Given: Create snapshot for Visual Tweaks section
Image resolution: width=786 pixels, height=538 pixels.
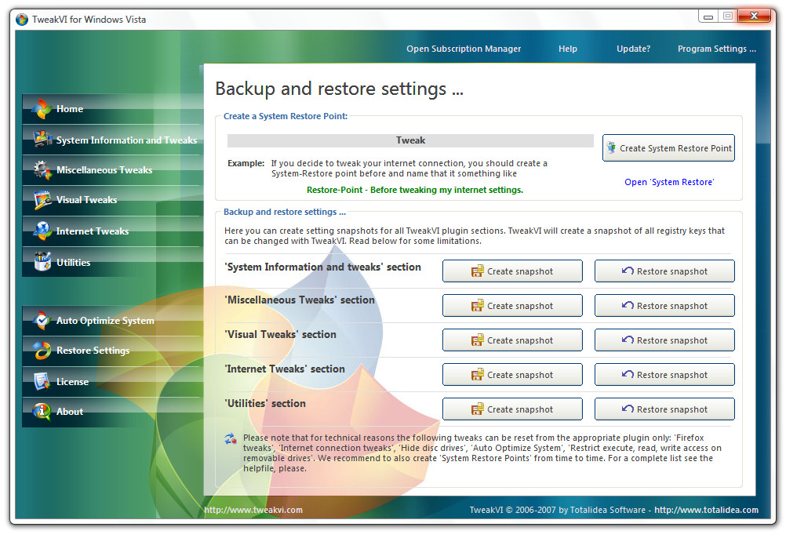Looking at the screenshot, I should tap(512, 340).
